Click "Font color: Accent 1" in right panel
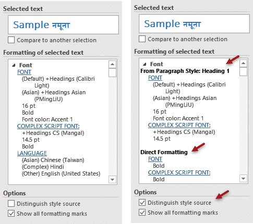 coord(178,118)
